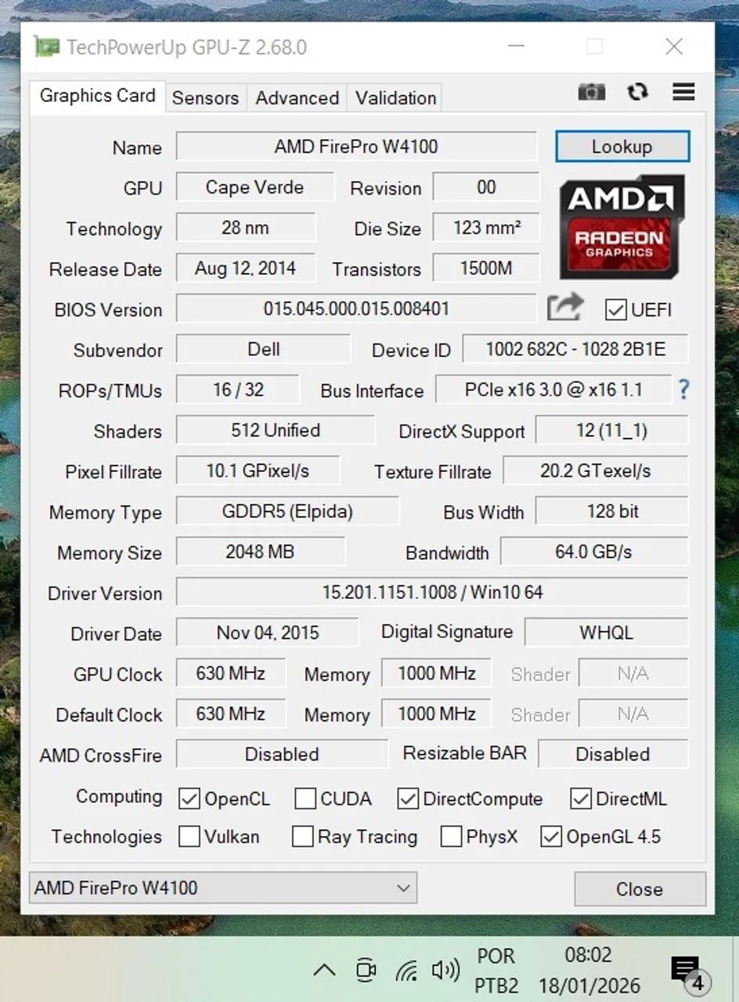This screenshot has height=1002, width=739.
Task: Click the share icon next to BIOS Version
Action: 564,308
